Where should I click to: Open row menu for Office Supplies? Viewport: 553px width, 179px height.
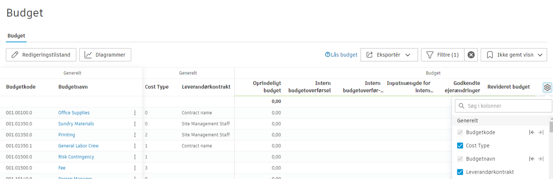135,113
